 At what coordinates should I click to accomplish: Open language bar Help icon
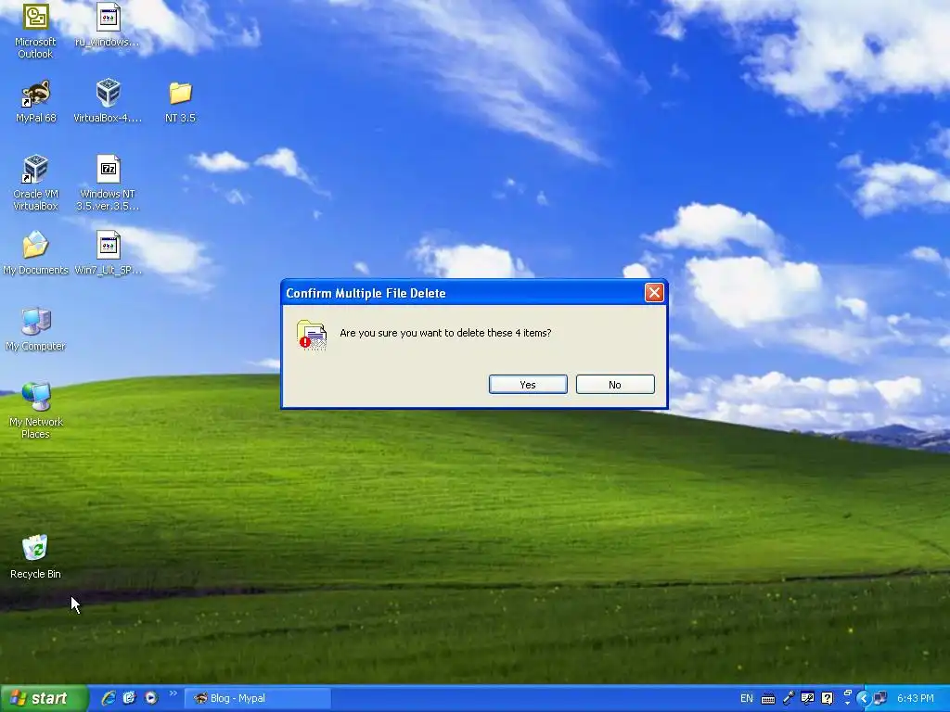click(827, 698)
